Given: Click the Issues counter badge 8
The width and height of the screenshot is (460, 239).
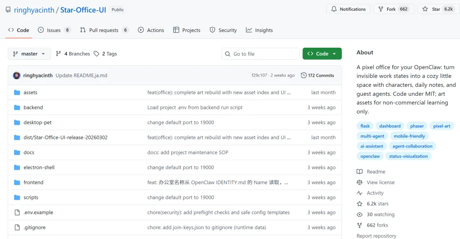Looking at the screenshot, I should point(67,30).
